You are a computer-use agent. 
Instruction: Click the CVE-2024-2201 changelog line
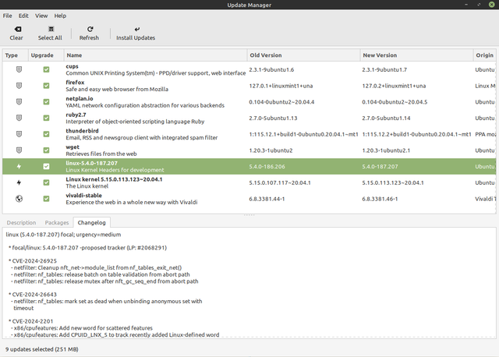point(31,321)
